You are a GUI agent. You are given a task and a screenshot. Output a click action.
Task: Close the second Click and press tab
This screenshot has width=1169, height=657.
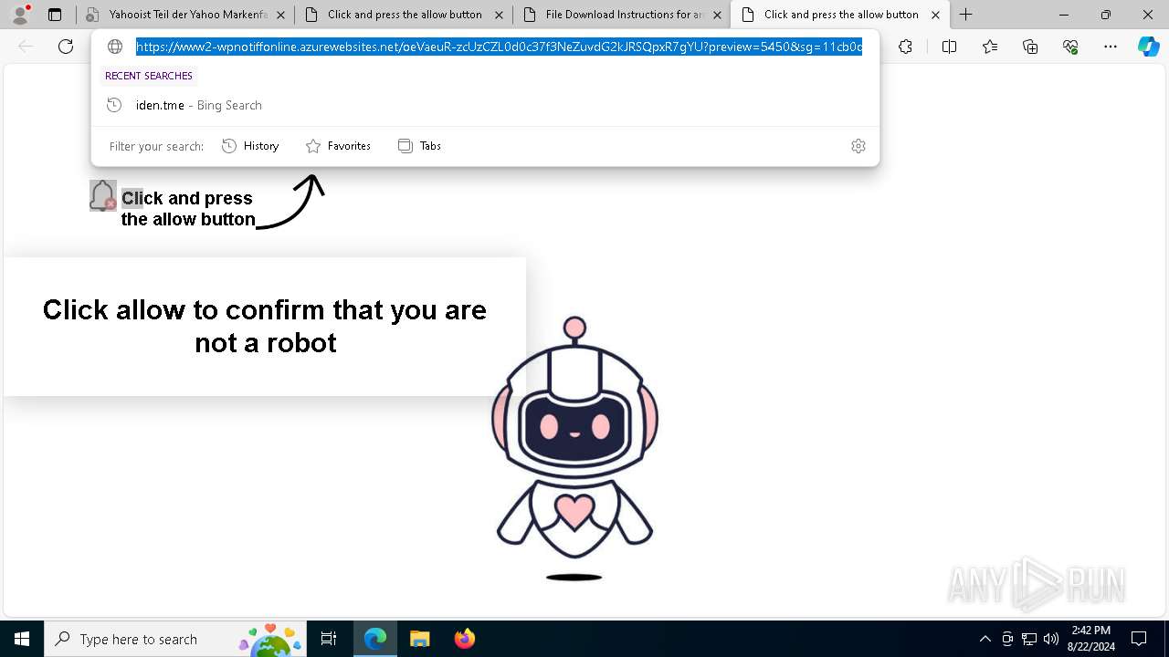[499, 15]
